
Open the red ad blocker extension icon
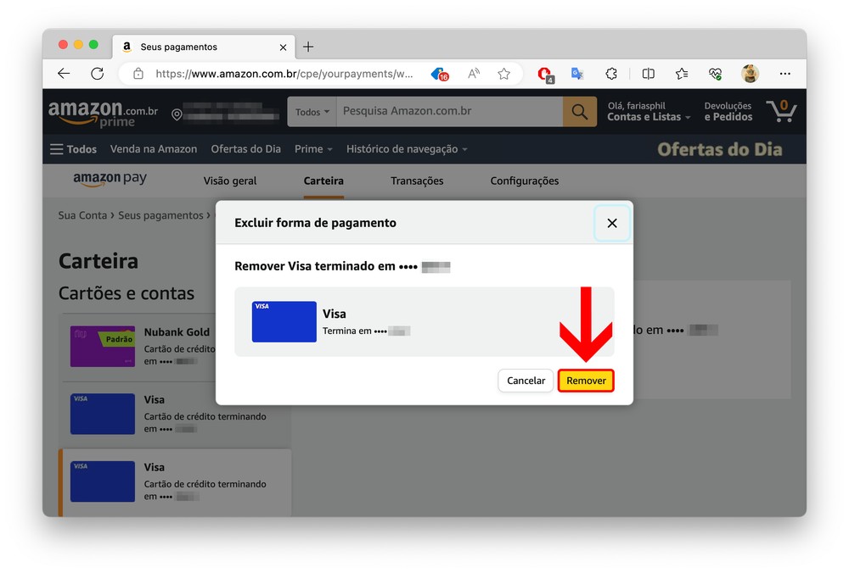pyautogui.click(x=545, y=74)
